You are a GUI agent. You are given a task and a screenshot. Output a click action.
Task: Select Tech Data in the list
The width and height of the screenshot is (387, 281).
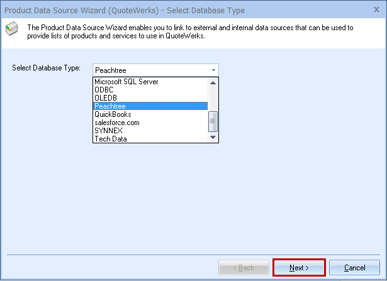(150, 139)
